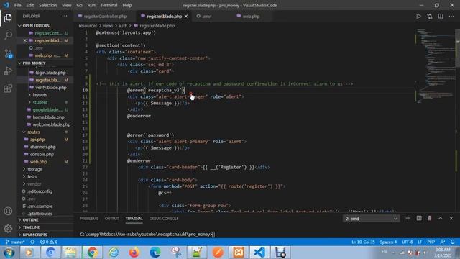Click the Run file play icon
The height and width of the screenshot is (259, 460).
point(418,17)
